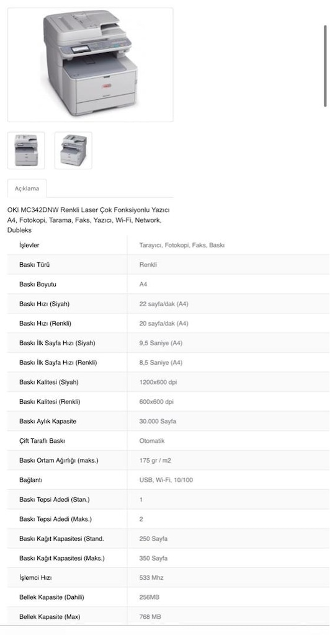Click the Bellek Kapasite (Max) row
This screenshot has width=330, height=635.
click(x=168, y=617)
